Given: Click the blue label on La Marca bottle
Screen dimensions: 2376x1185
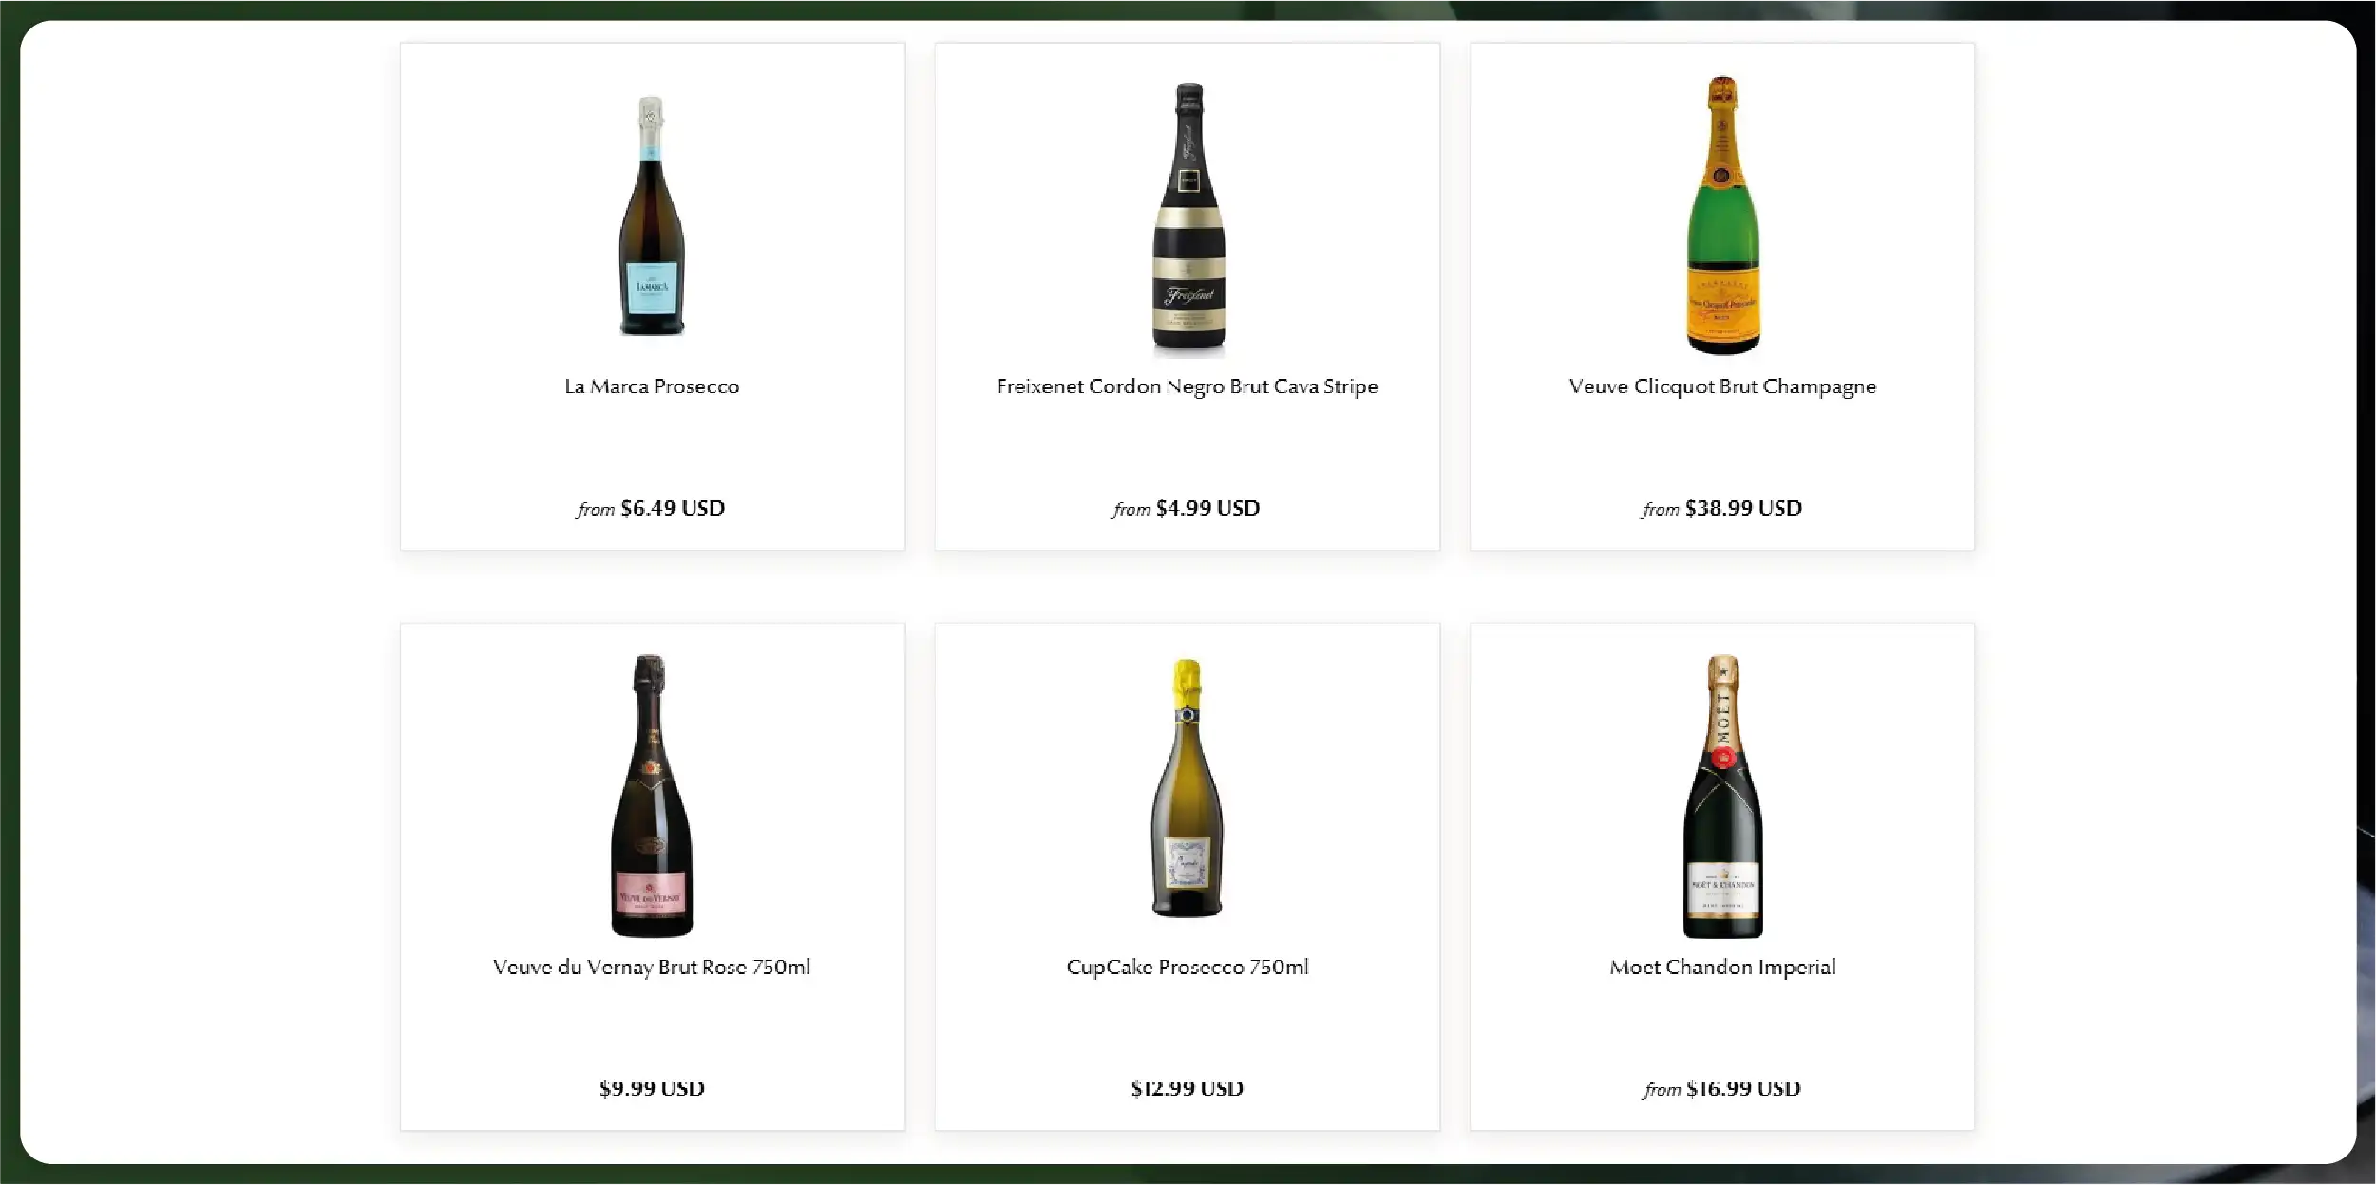Looking at the screenshot, I should pyautogui.click(x=652, y=289).
